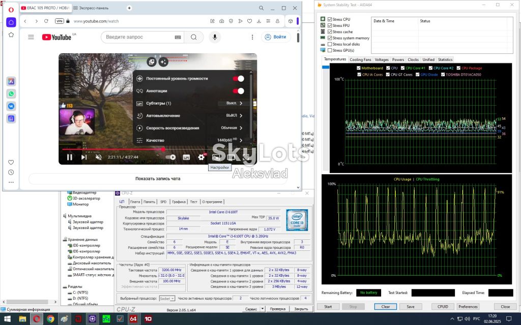Click Войти to sign in on YouTube
521x325 pixels.
pos(275,37)
